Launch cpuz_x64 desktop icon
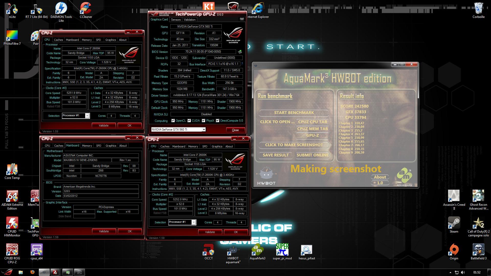This screenshot has height=276, width=491. 37,252
